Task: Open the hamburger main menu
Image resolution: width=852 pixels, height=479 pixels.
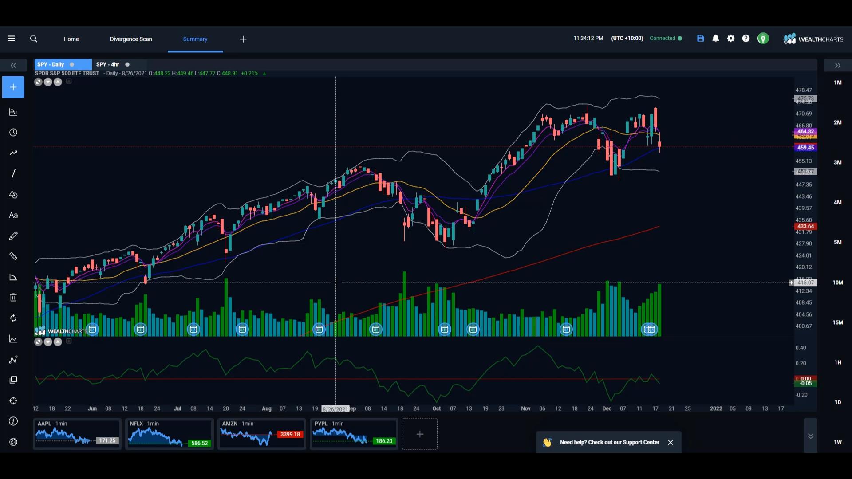Action: pos(12,39)
